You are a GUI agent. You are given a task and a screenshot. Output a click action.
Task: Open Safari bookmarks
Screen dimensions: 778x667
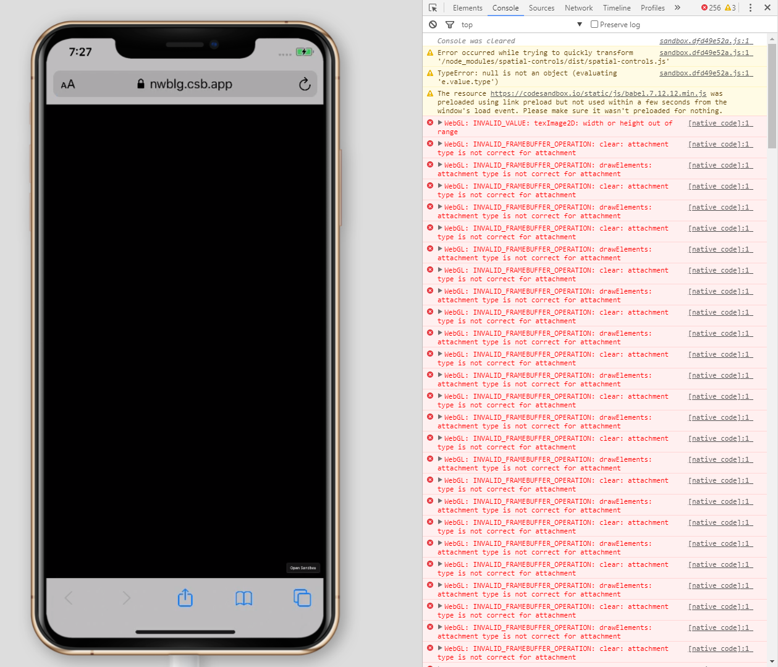point(243,598)
